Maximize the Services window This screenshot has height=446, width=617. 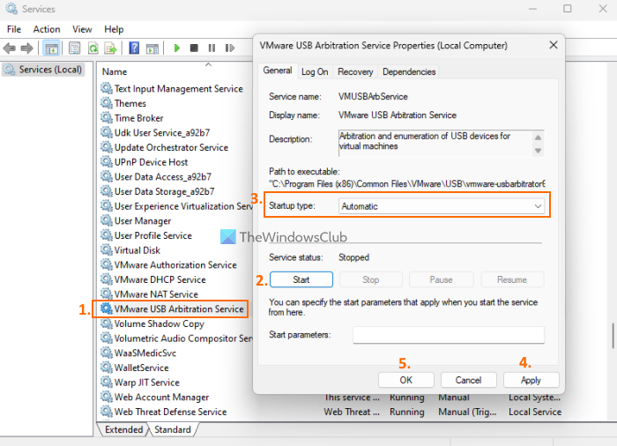[x=567, y=9]
